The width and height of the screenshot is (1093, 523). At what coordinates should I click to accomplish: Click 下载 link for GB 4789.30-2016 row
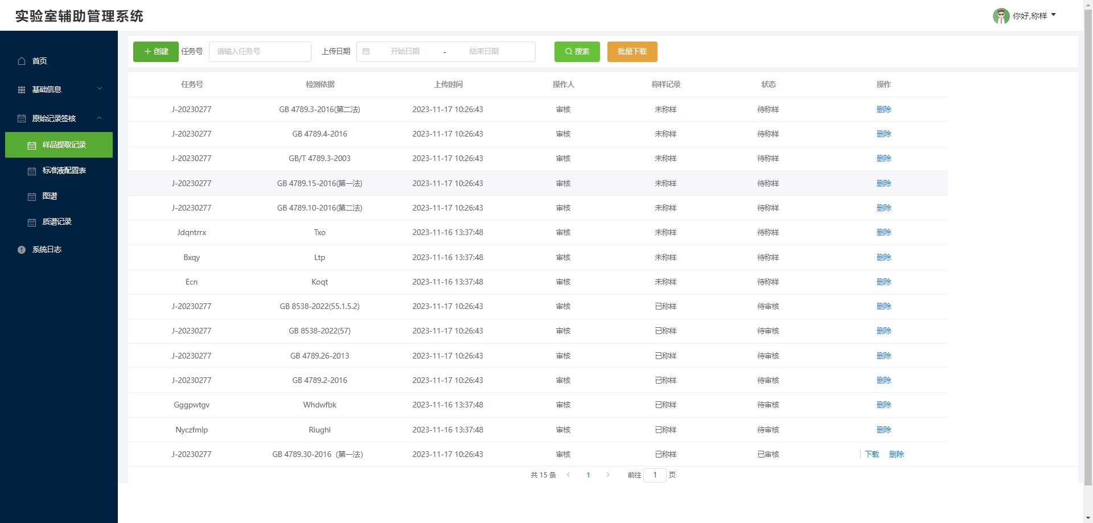tap(872, 454)
